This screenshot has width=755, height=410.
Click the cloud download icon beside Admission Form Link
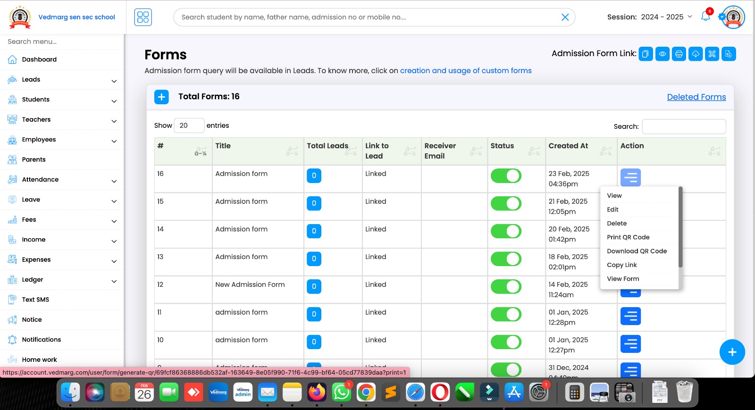point(696,54)
